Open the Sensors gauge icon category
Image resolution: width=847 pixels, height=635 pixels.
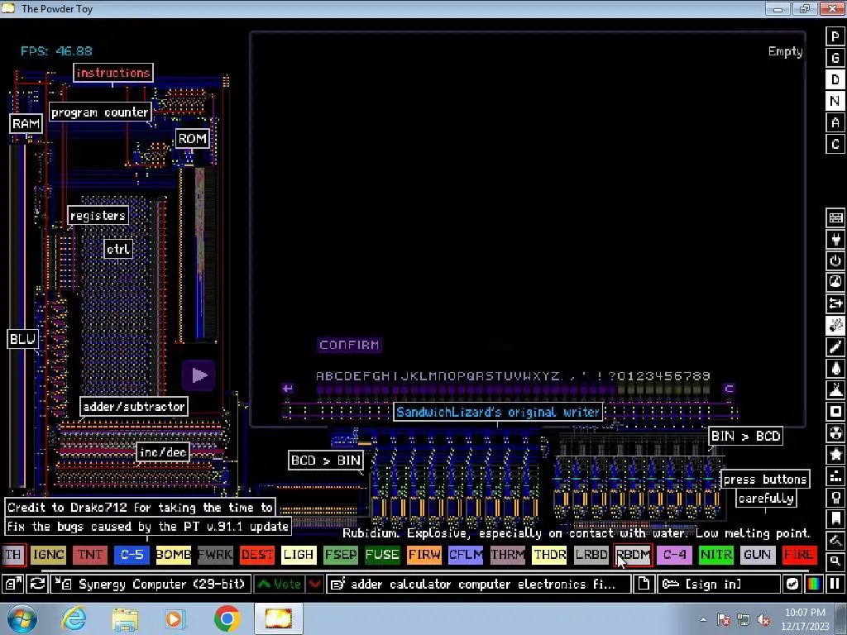pyautogui.click(x=835, y=283)
